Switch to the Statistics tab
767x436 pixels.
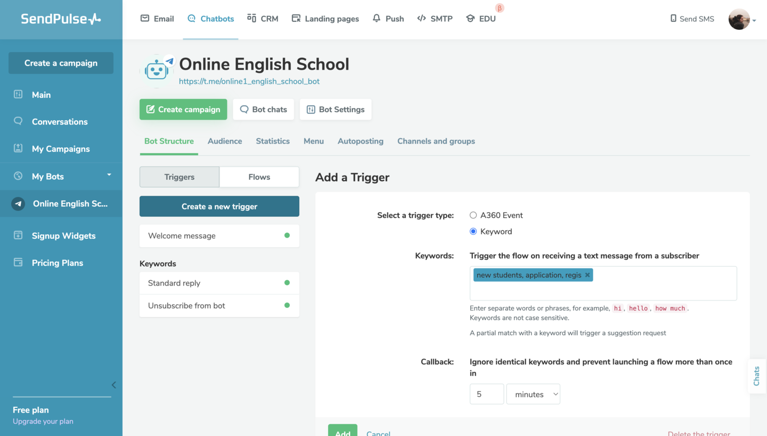point(273,141)
